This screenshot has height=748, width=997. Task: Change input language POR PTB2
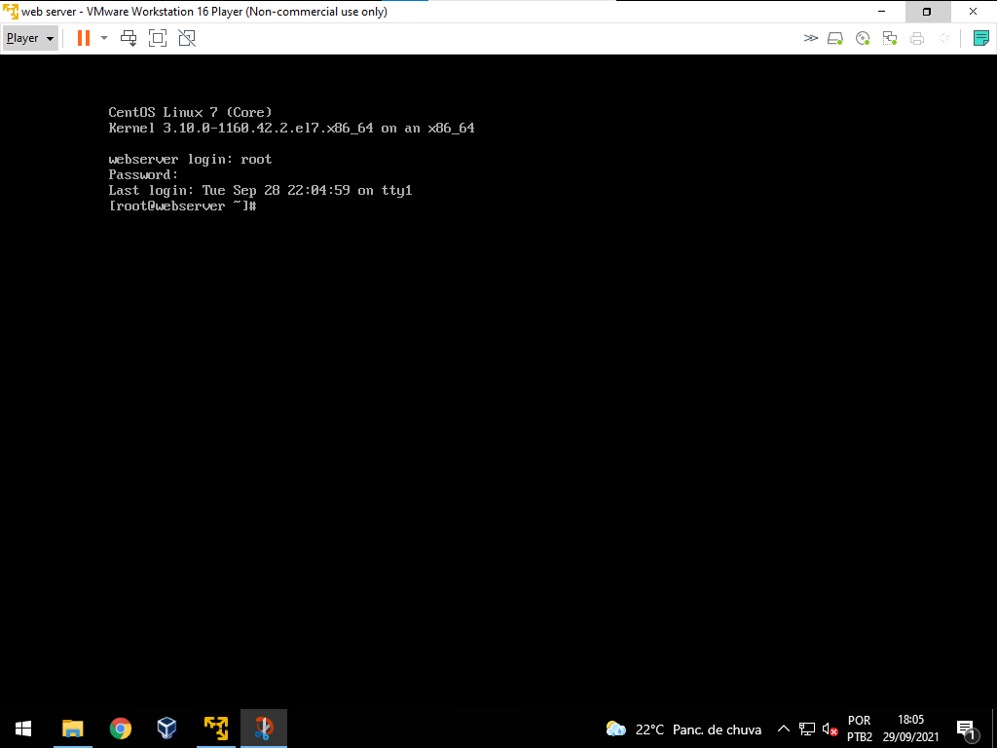860,729
